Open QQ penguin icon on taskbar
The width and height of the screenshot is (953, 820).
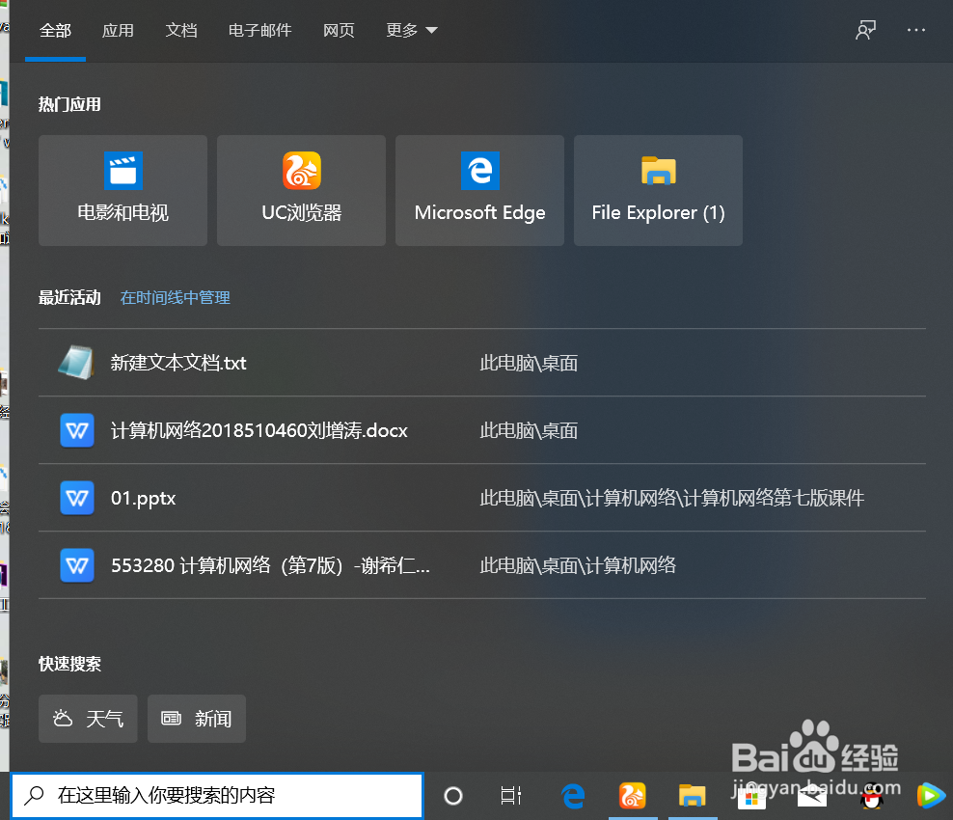coord(872,796)
